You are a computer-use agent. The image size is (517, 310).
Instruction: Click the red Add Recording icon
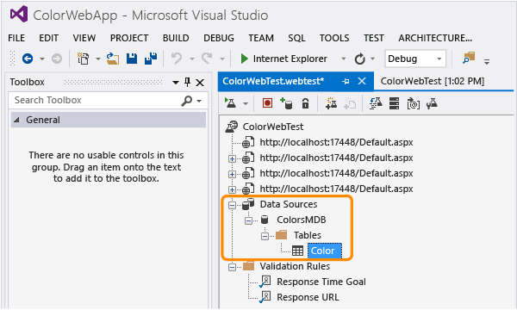pos(267,103)
